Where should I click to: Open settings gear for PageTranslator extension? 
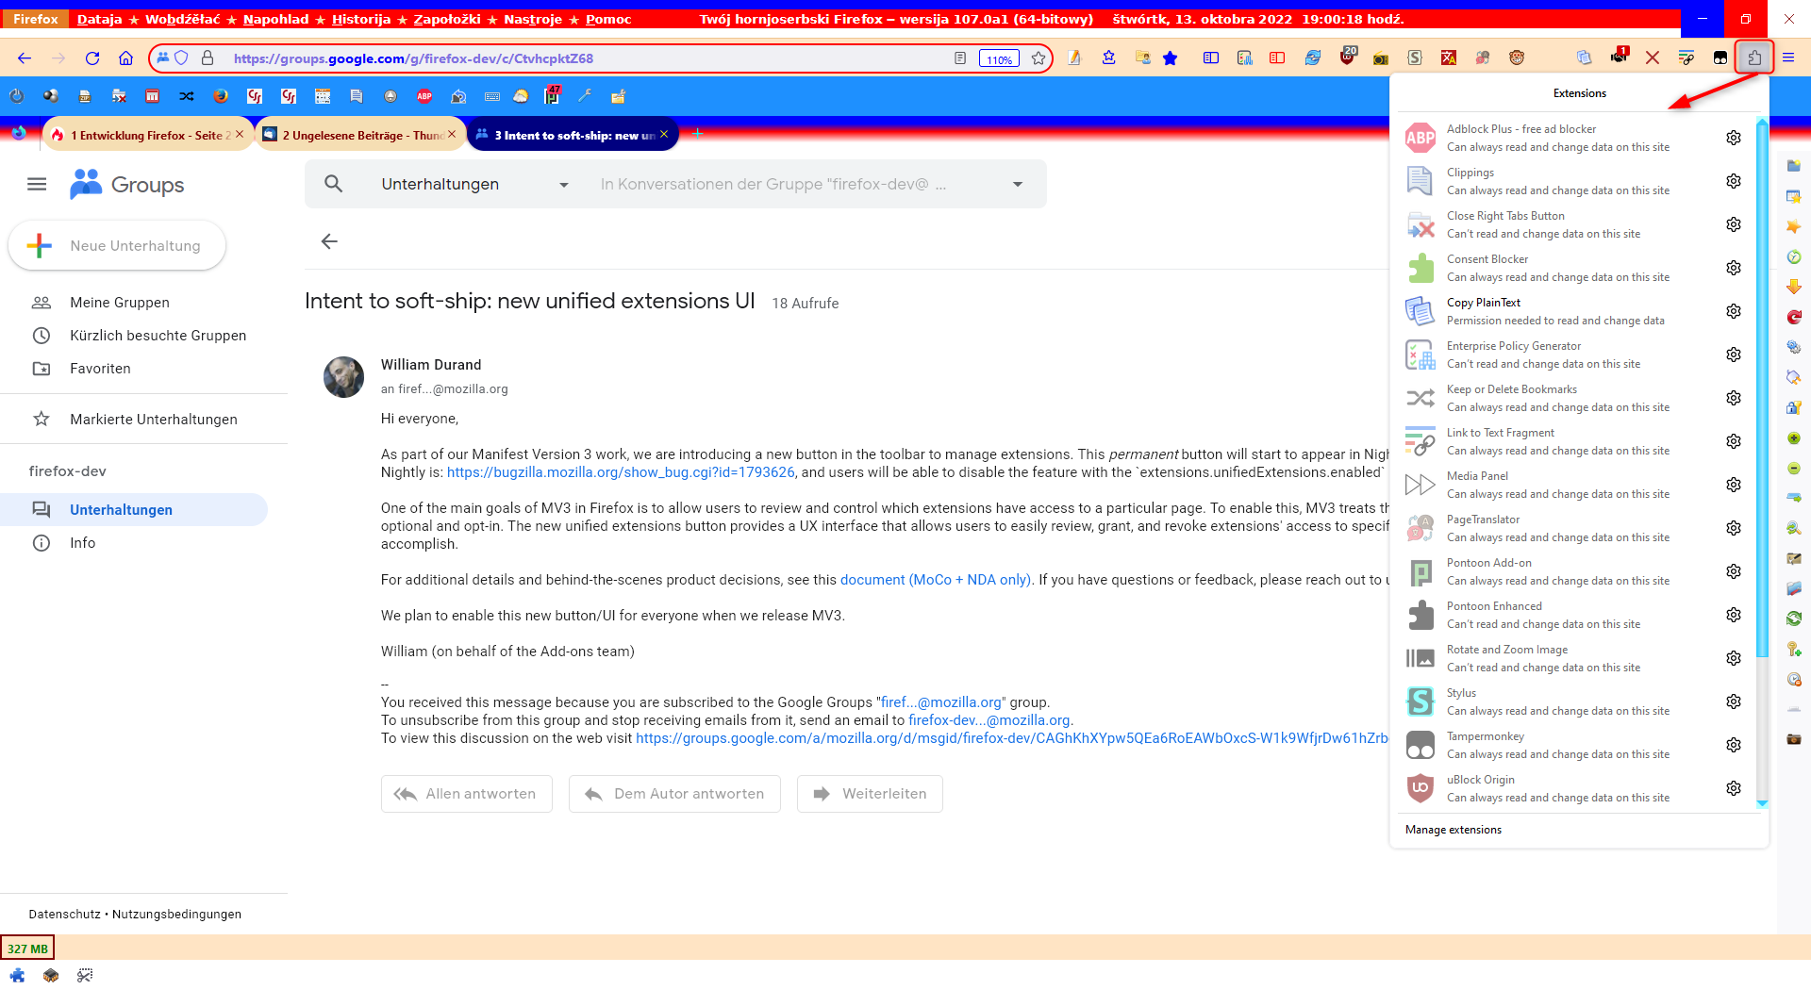(1734, 528)
